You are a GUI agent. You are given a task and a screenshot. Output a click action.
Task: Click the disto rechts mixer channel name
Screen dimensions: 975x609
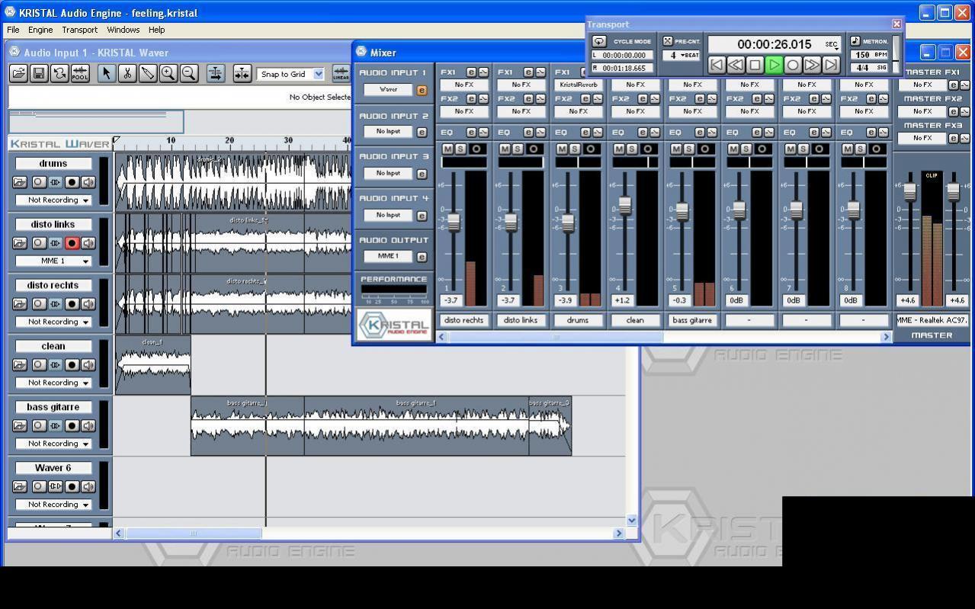point(463,320)
